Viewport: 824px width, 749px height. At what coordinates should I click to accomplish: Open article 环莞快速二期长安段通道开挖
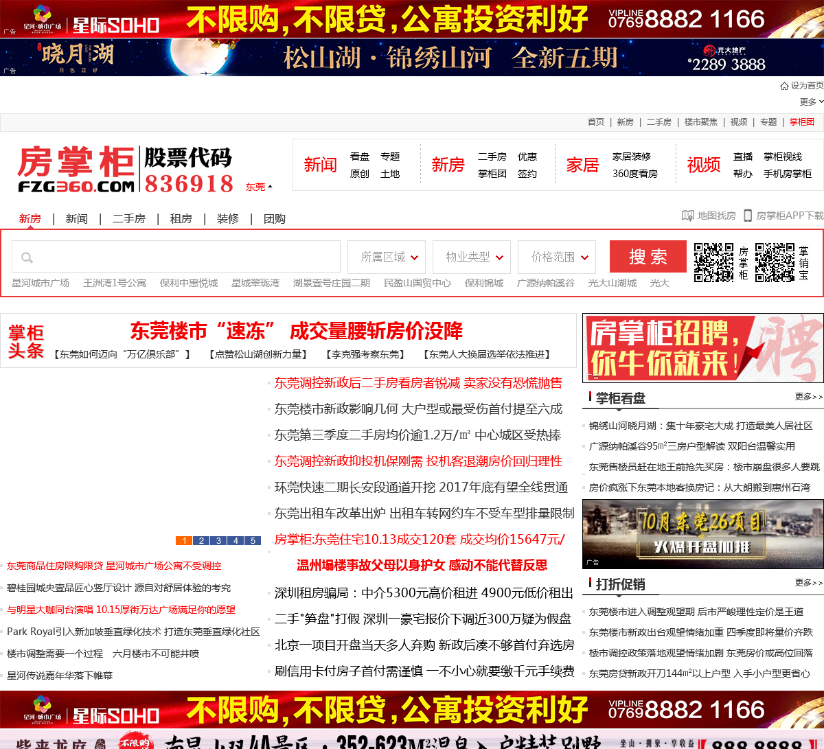tap(421, 487)
